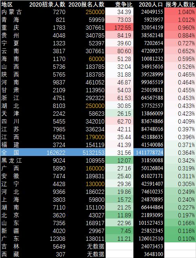
Task: Select 上海 population cell 24870895
Action: click(152, 200)
